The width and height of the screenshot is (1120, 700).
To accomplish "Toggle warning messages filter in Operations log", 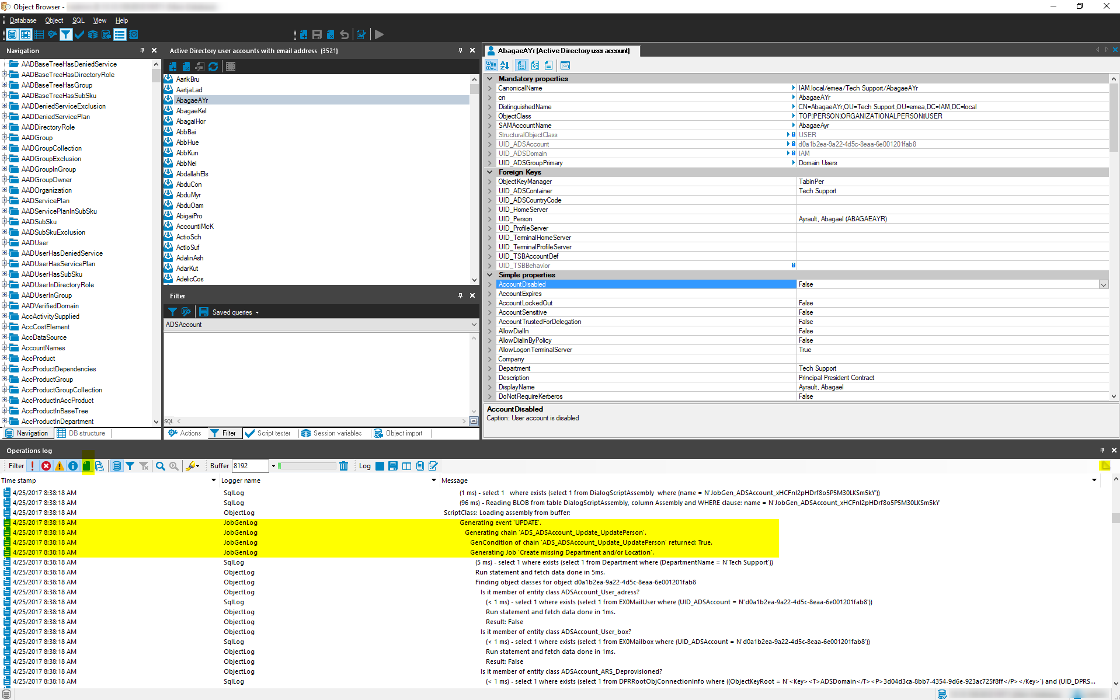I will [x=60, y=466].
